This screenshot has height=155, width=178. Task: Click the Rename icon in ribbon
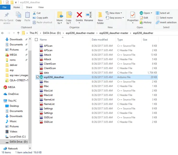(89, 15)
